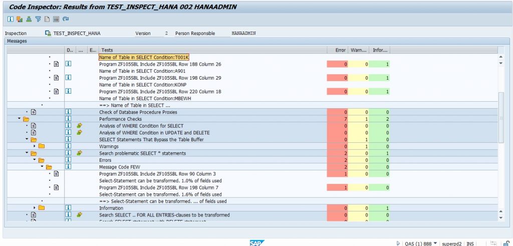
Task: Click 'INS' mode indicator in status bar
Action: pyautogui.click(x=470, y=243)
